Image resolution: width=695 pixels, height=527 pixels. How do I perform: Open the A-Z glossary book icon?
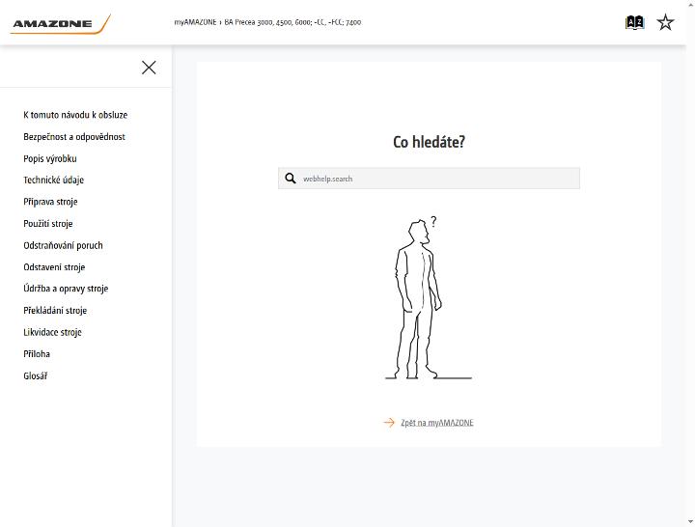(634, 22)
